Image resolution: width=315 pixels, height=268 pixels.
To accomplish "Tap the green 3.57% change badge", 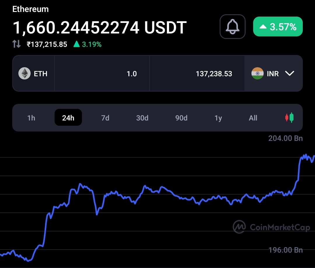I will pos(278,26).
